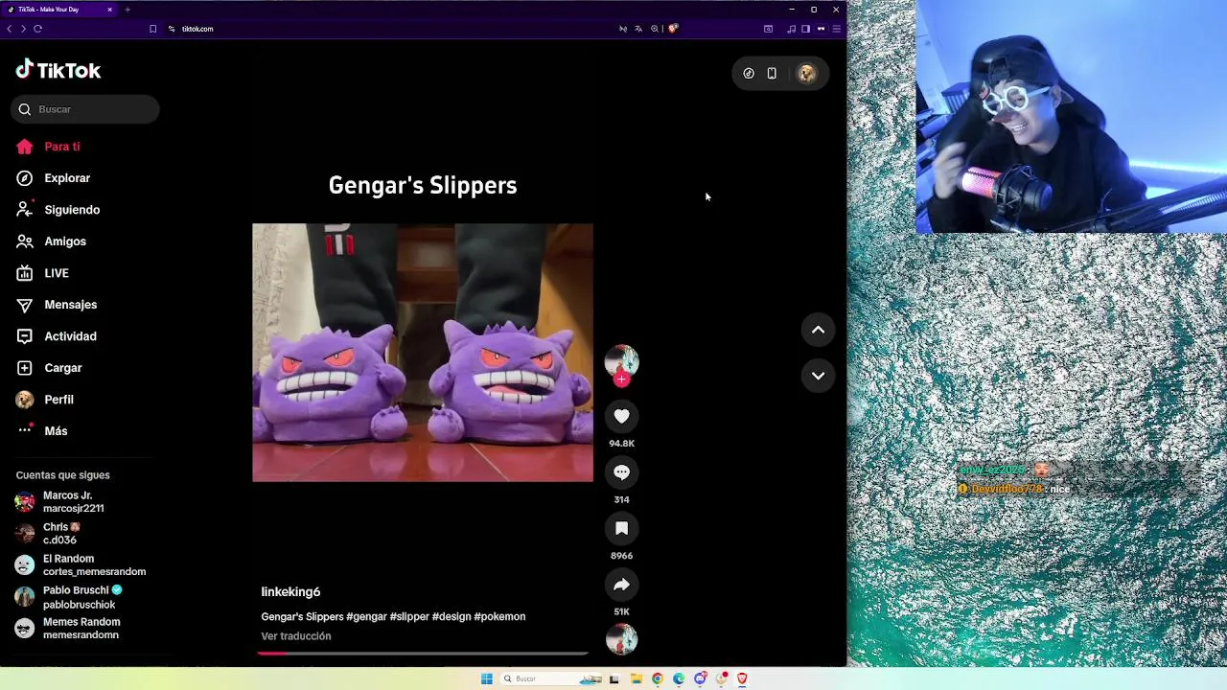Open the Brave Shields lion icon

pyautogui.click(x=673, y=29)
